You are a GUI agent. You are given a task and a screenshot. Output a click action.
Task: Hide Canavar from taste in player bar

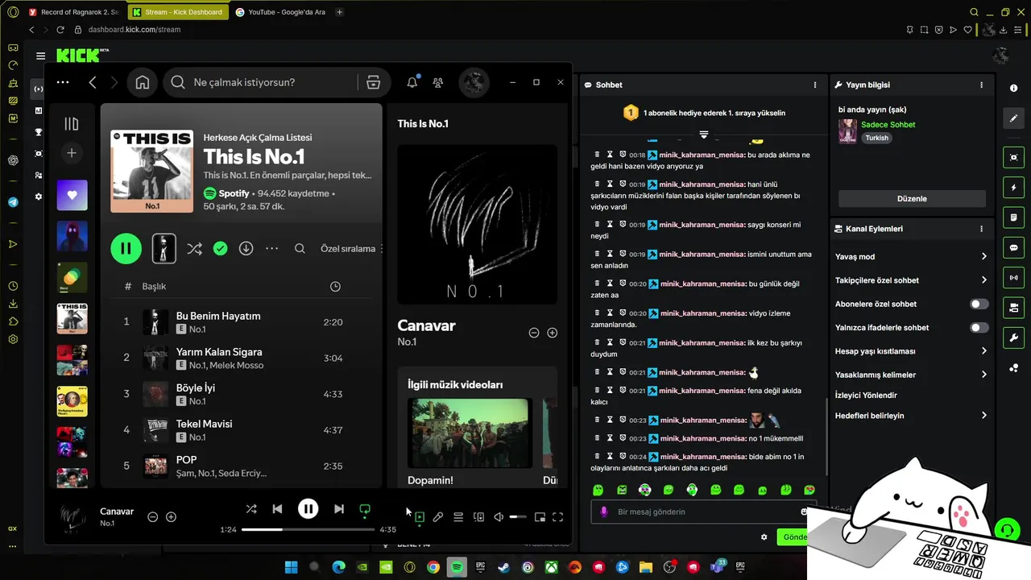point(152,517)
